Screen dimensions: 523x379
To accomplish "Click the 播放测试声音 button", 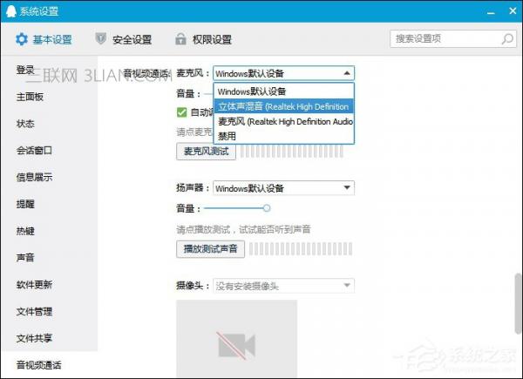I will (210, 249).
